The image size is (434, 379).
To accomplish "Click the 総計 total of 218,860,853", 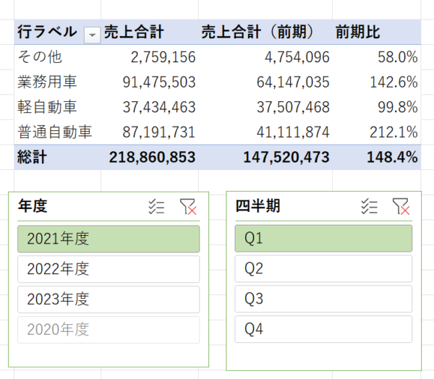I will click(152, 157).
